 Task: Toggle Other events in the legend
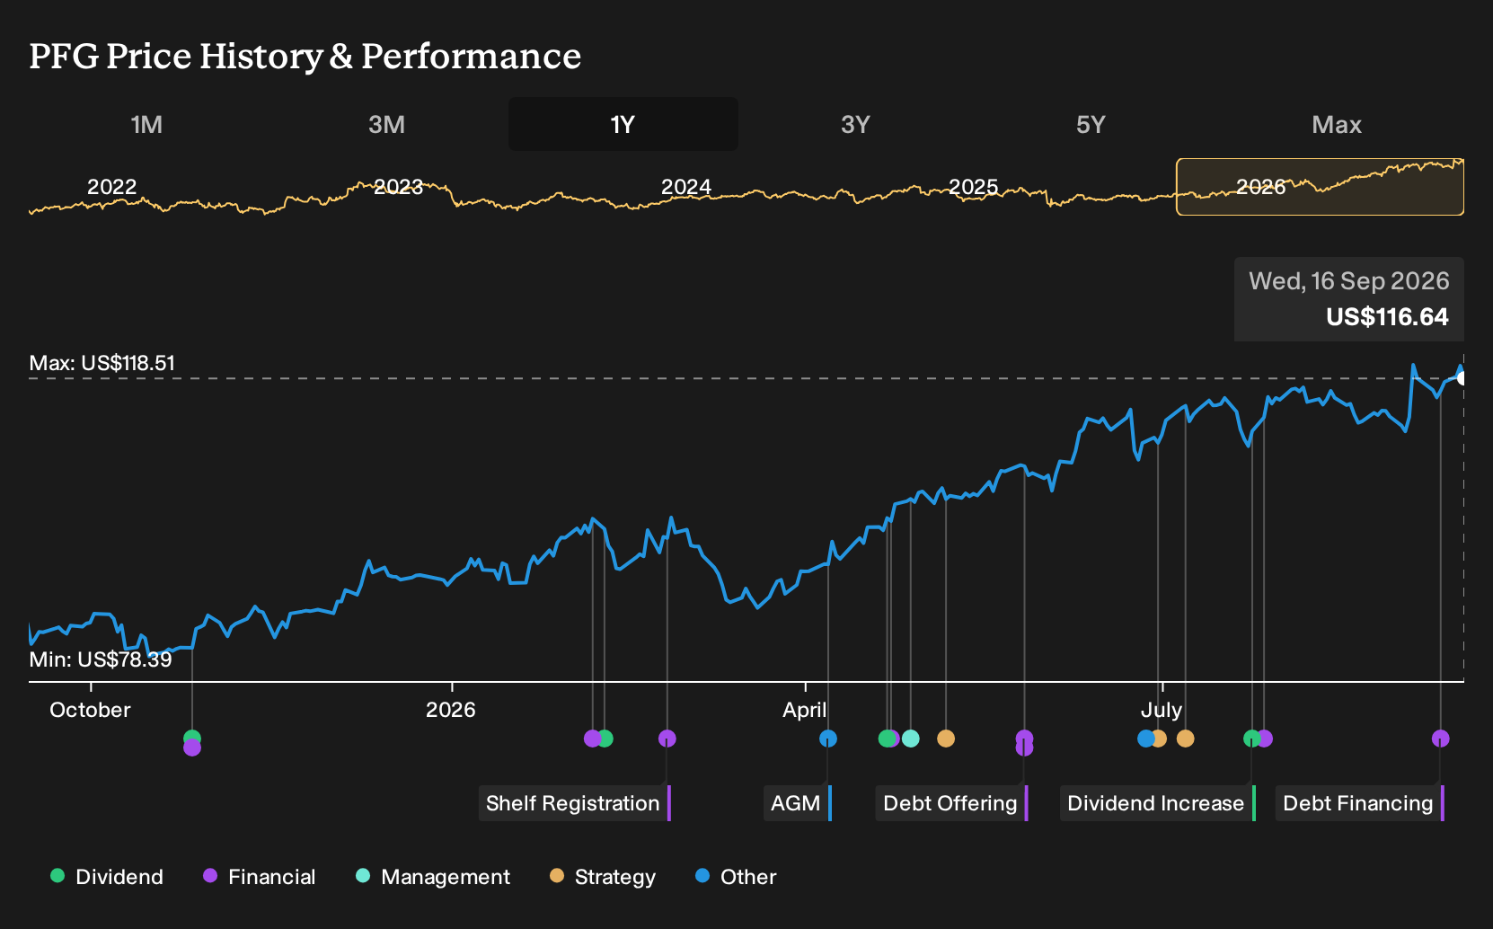pyautogui.click(x=736, y=877)
